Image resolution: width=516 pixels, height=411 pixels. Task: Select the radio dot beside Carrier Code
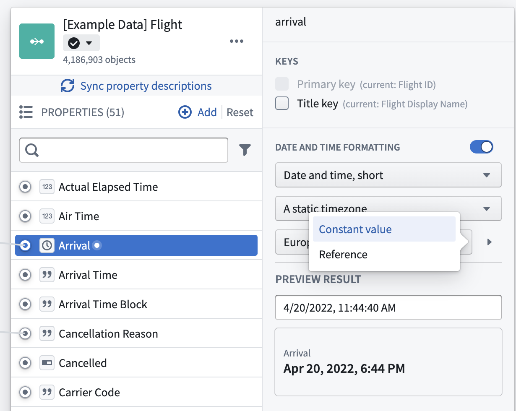[x=26, y=393]
